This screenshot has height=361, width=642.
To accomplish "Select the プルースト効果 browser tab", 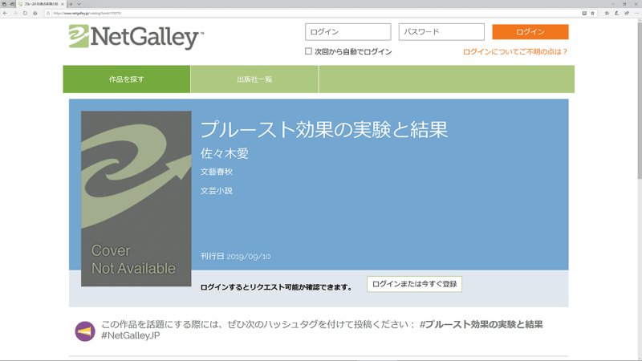I will click(41, 4).
